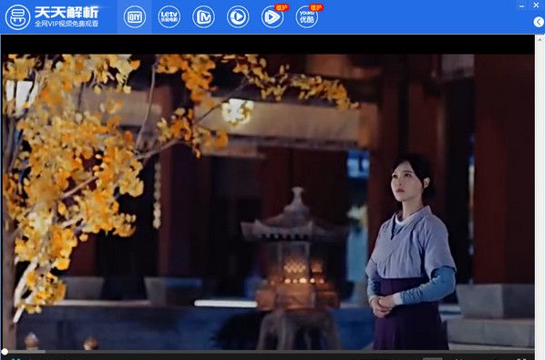This screenshot has width=545, height=360.
Task: Click the 天天解析 smiley logo icon
Action: coord(17,16)
